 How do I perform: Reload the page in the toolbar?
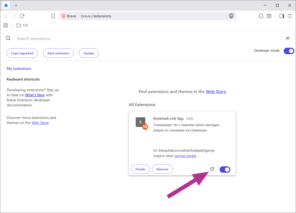pos(22,16)
